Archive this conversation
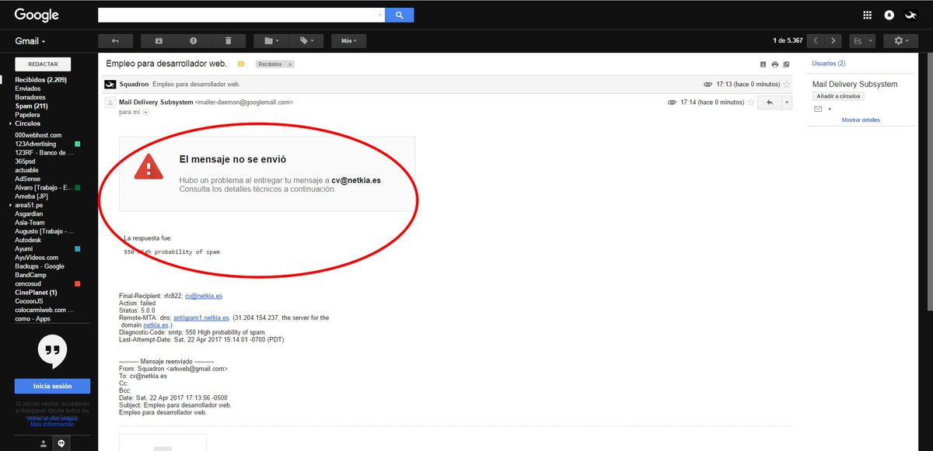This screenshot has height=451, width=933. (159, 41)
